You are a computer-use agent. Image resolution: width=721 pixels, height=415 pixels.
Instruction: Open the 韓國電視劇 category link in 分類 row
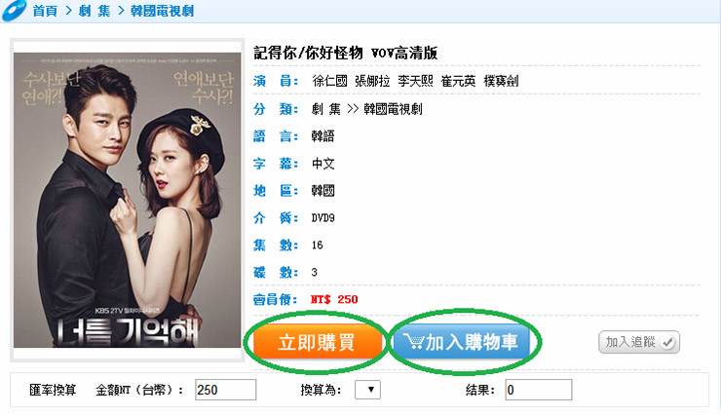coord(393,109)
